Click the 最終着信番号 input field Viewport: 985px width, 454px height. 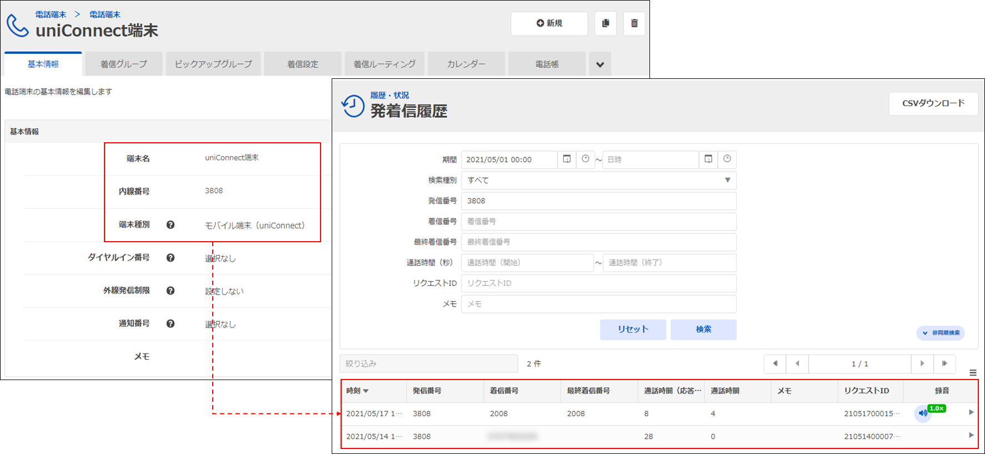tap(599, 242)
